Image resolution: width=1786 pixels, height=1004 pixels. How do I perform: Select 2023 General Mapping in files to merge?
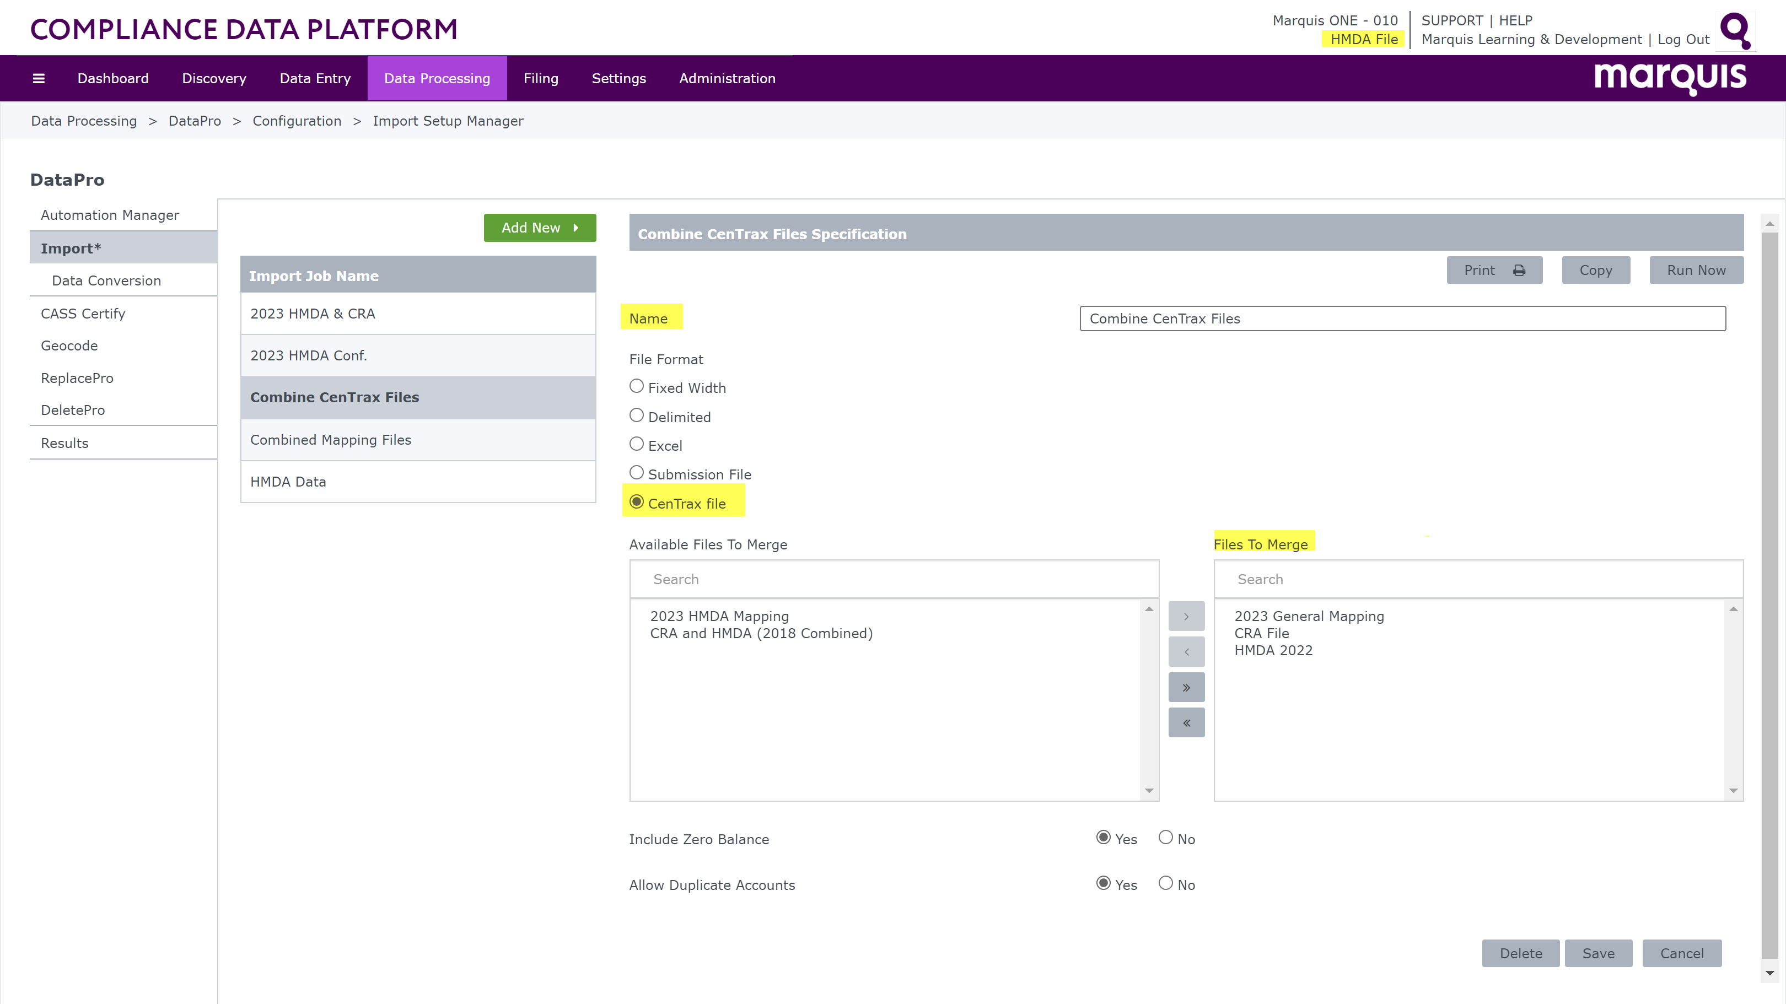point(1309,616)
